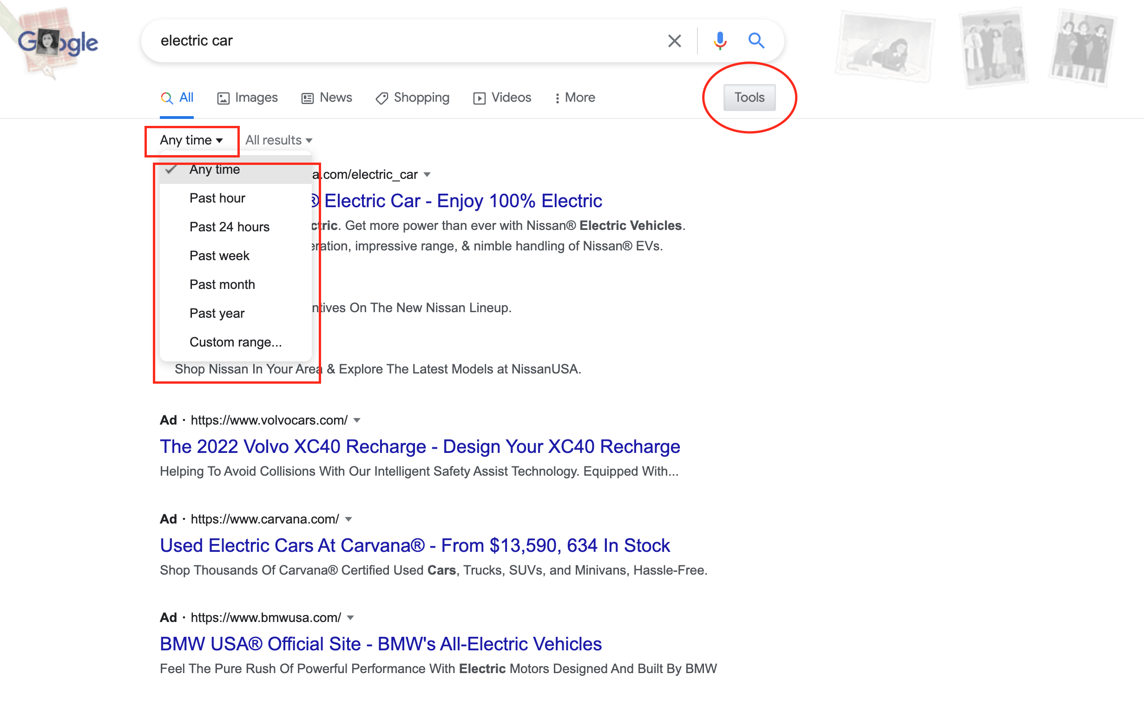Clear the search box with the X icon
This screenshot has width=1144, height=707.
point(674,41)
